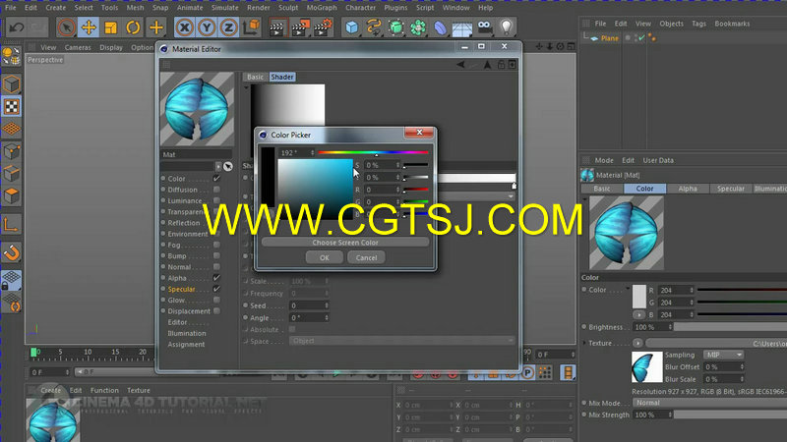
Task: Open the deformer objects icon
Action: point(440,28)
